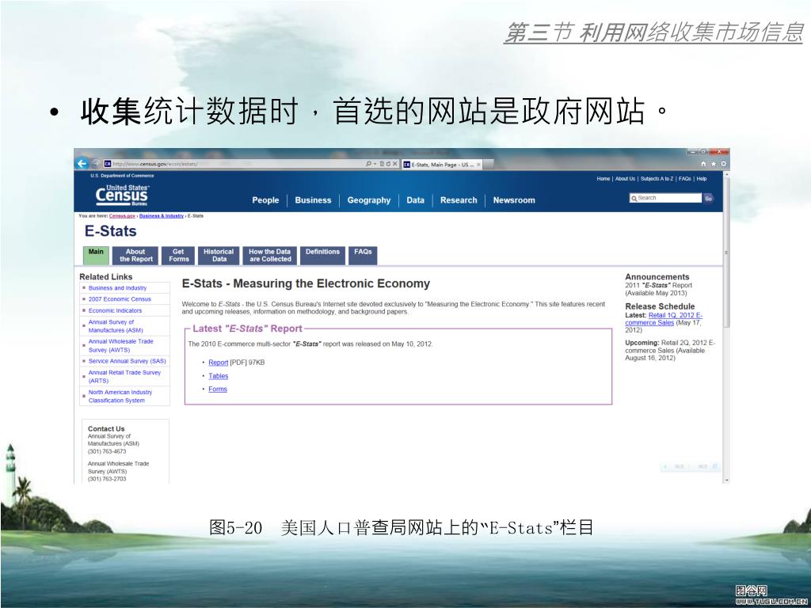811x608 pixels.
Task: Open the browser Tools gear icon
Action: 724,164
